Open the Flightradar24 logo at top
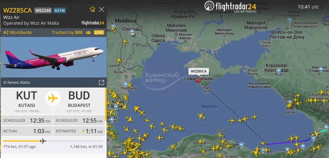This screenshot has width=329, height=158. pyautogui.click(x=230, y=6)
